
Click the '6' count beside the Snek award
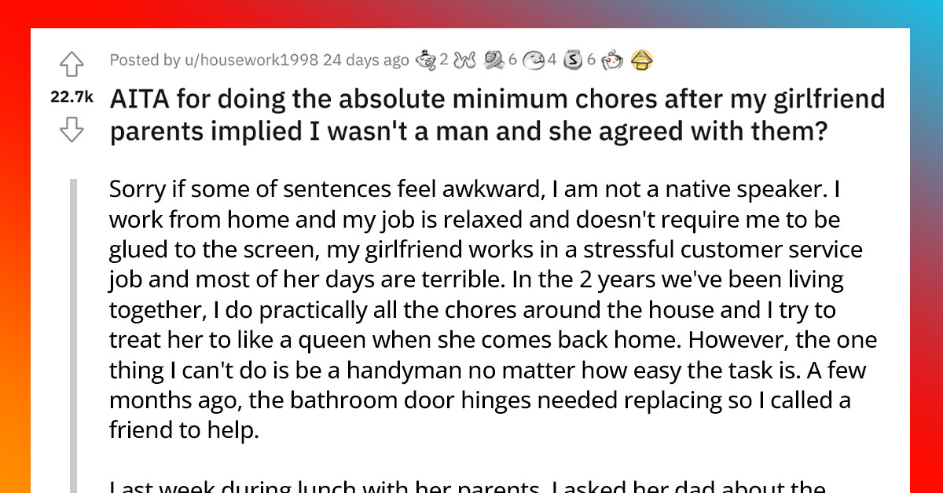pyautogui.click(x=591, y=60)
